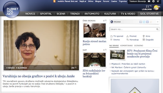The image size is (163, 93).
Task: Log in with the Google icon
Action: click(147, 22)
